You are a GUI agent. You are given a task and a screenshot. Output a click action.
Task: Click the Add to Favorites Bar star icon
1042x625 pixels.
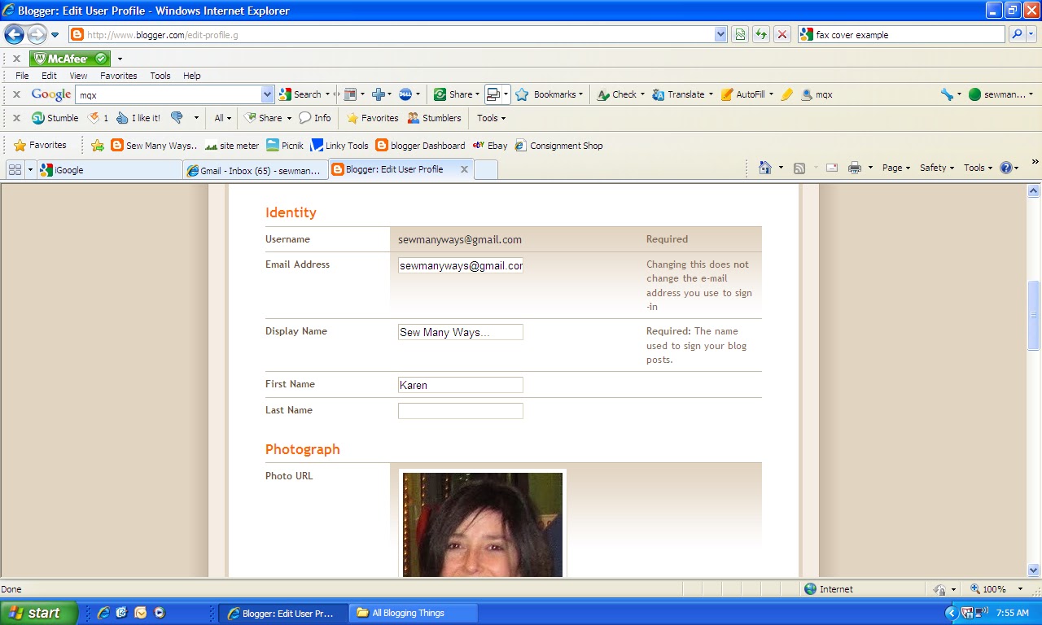click(98, 146)
